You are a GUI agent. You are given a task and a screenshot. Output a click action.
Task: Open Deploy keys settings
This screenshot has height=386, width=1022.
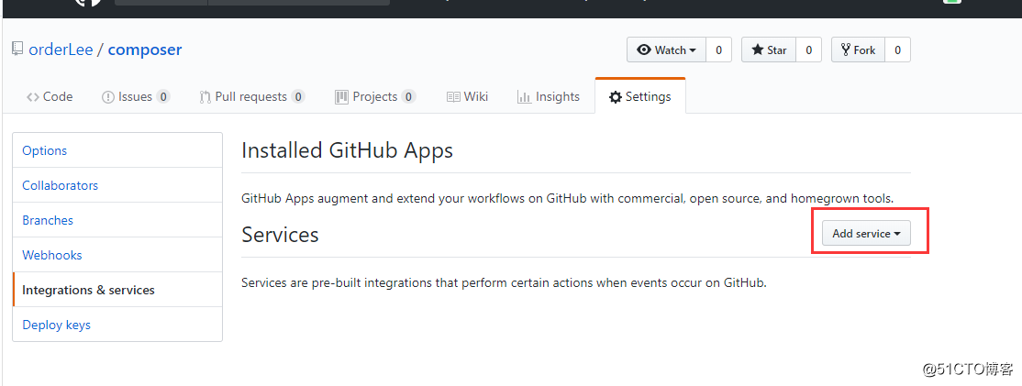coord(117,325)
